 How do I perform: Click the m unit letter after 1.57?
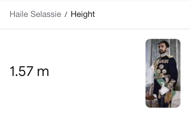click(x=43, y=72)
